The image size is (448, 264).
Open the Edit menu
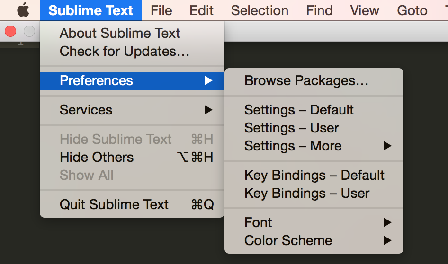pyautogui.click(x=201, y=10)
